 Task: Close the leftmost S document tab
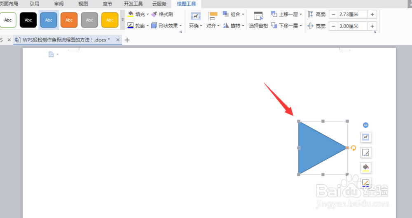pos(9,40)
